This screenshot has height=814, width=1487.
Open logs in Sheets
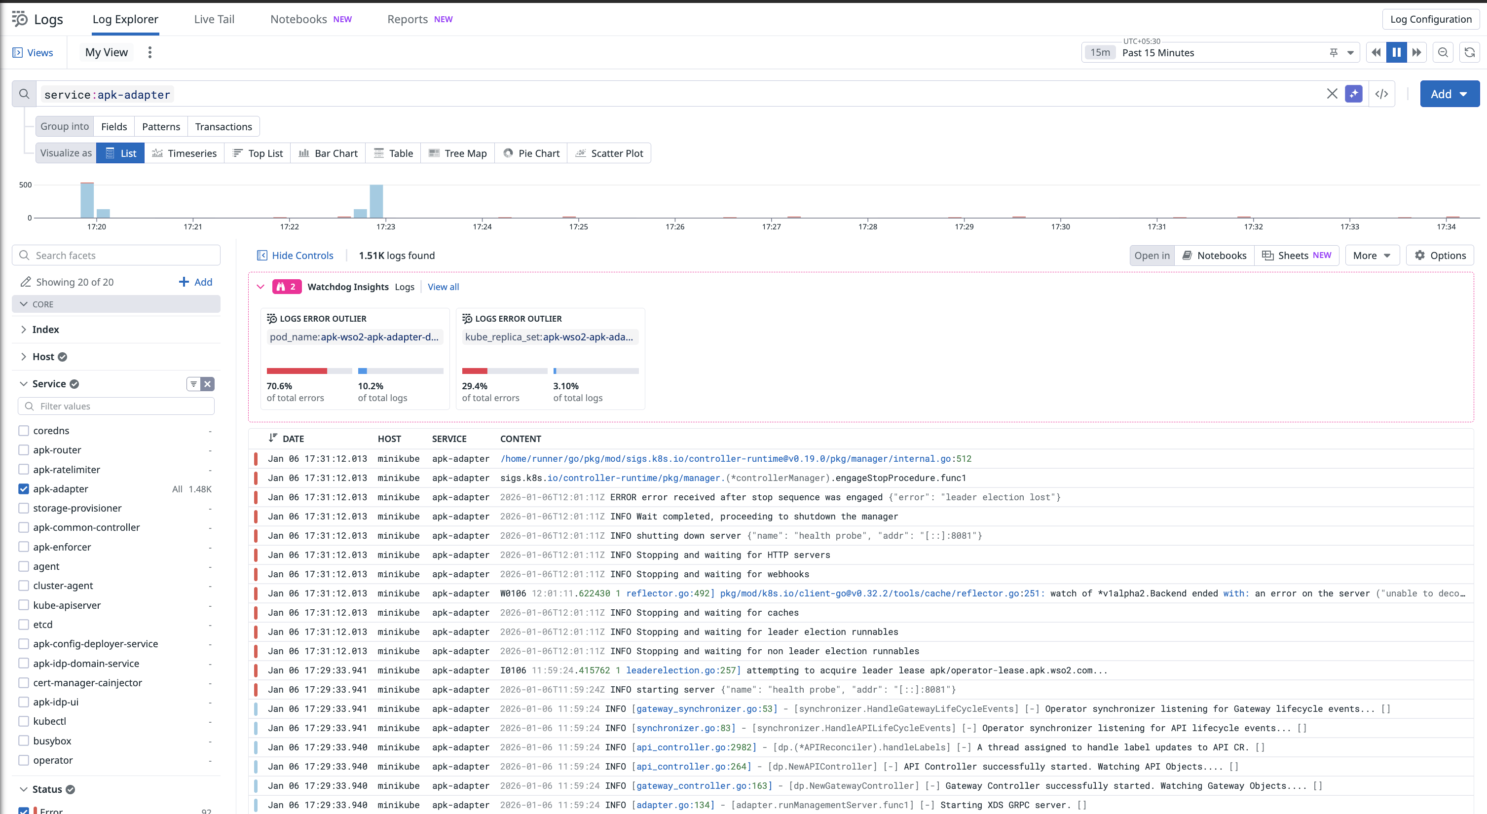[1297, 255]
